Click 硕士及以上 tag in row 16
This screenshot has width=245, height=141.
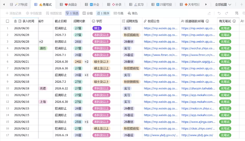coord(101,128)
